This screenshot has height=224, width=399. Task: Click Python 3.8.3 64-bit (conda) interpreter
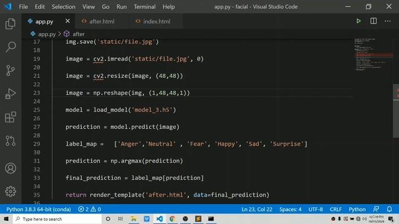click(x=39, y=209)
